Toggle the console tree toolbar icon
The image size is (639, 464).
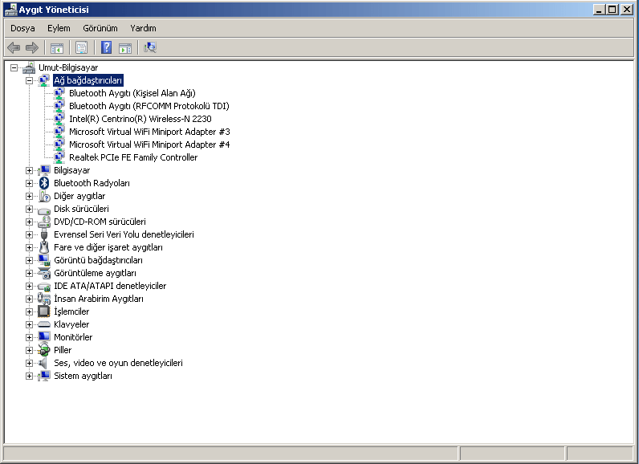57,48
